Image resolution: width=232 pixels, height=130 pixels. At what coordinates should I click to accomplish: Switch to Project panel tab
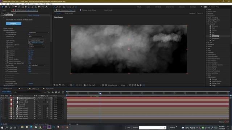4,10
